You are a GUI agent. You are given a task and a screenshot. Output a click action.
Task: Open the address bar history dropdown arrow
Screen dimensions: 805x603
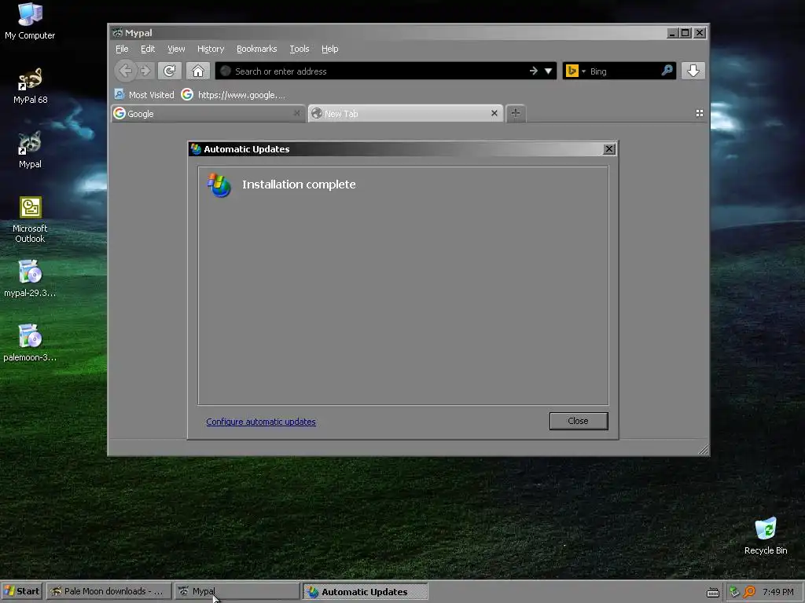548,71
